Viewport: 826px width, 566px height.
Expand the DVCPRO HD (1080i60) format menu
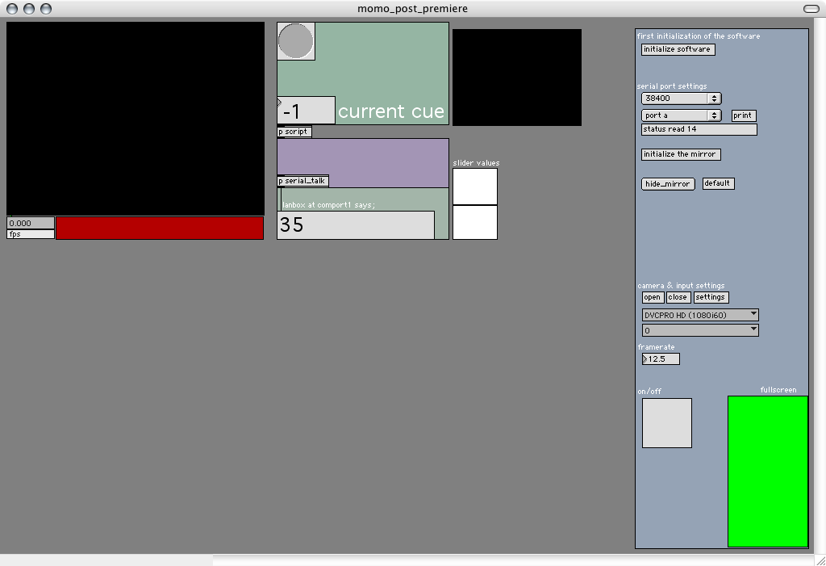(700, 315)
